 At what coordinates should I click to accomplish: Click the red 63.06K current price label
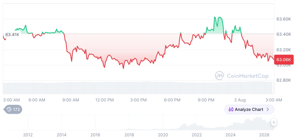pyautogui.click(x=284, y=60)
